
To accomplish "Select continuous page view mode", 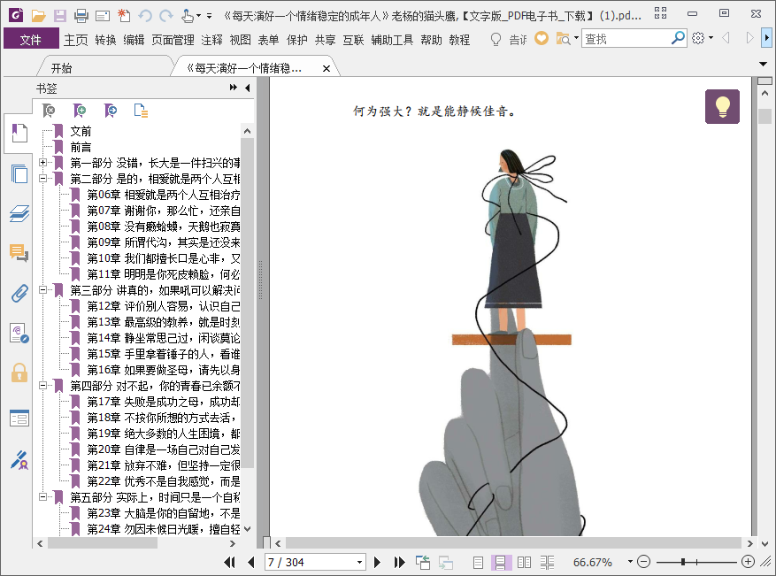I will point(500,562).
